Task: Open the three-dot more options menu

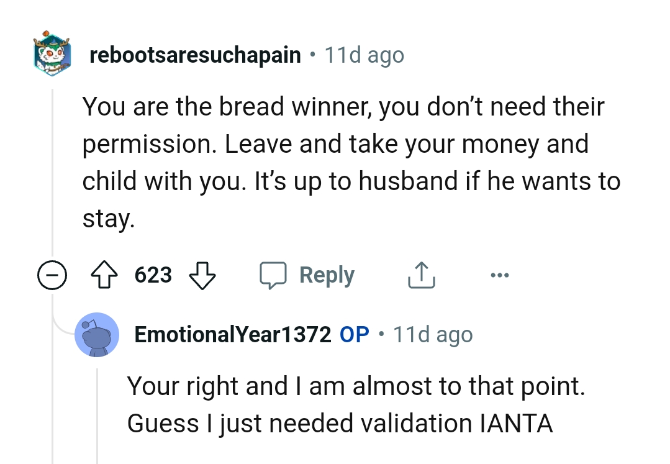Action: pyautogui.click(x=499, y=275)
